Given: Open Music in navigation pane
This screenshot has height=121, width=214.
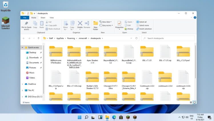Looking at the screenshot, I should click(x=32, y=73).
